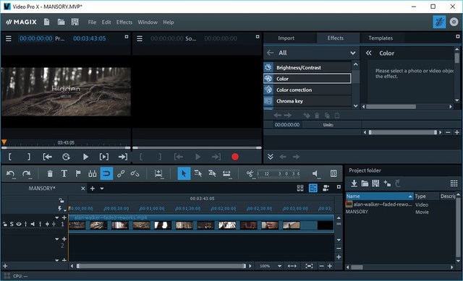Save the project with the floppy disk icon

pos(75,22)
